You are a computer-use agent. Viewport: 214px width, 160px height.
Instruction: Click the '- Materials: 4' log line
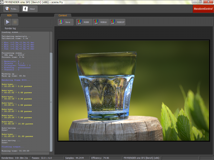[10, 61]
